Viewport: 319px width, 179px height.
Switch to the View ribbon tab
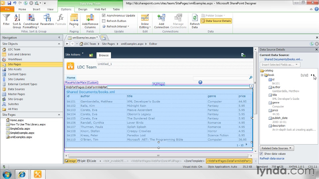[50, 9]
